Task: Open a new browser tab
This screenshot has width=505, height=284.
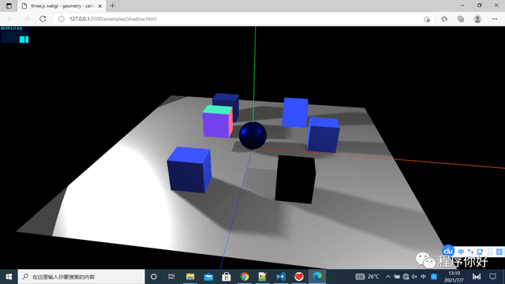Action: [112, 6]
